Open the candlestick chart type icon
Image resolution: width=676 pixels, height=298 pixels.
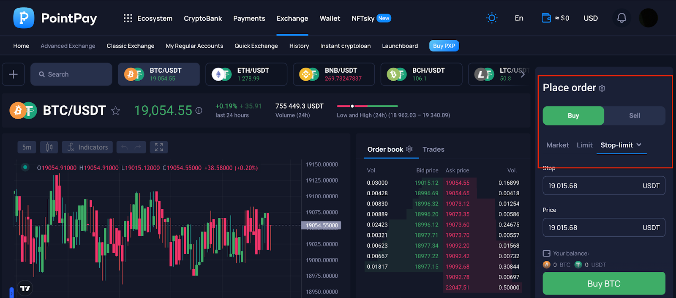pos(49,147)
